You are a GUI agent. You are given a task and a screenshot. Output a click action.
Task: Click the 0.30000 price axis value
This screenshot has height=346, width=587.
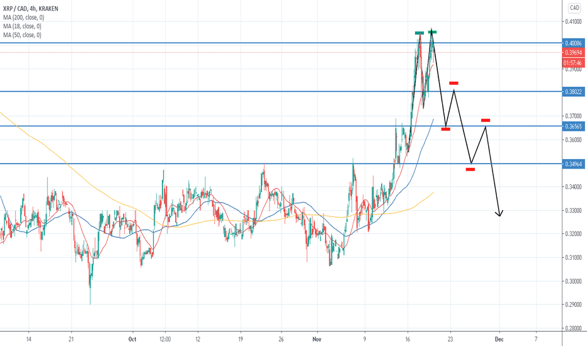coord(573,281)
